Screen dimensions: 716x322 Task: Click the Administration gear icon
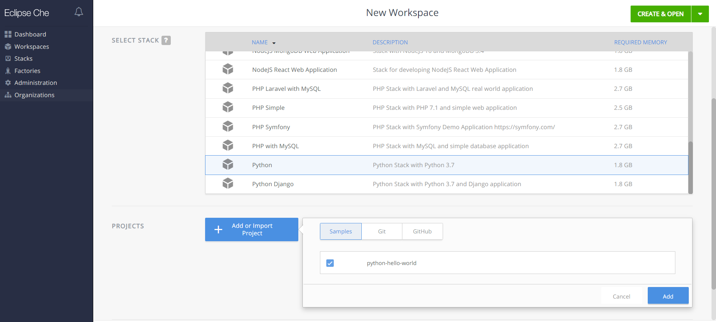click(8, 83)
